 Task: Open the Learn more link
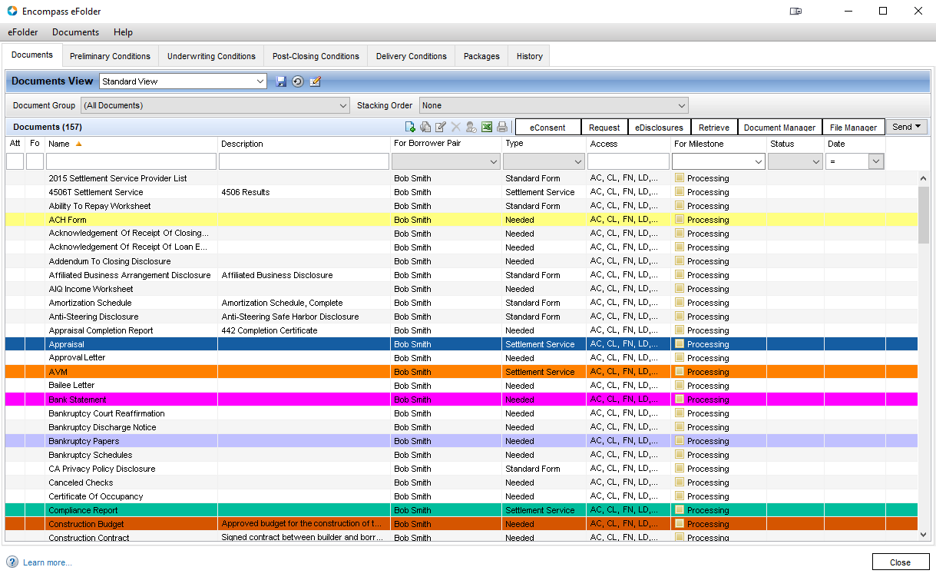[x=48, y=562]
